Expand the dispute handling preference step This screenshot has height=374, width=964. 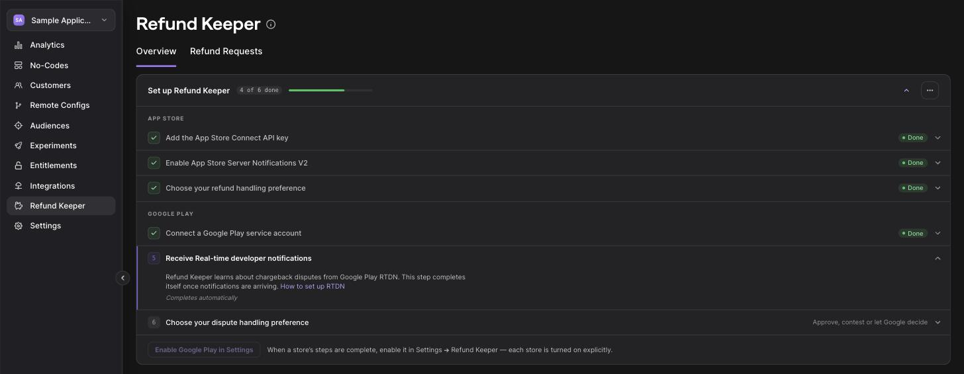tap(938, 322)
